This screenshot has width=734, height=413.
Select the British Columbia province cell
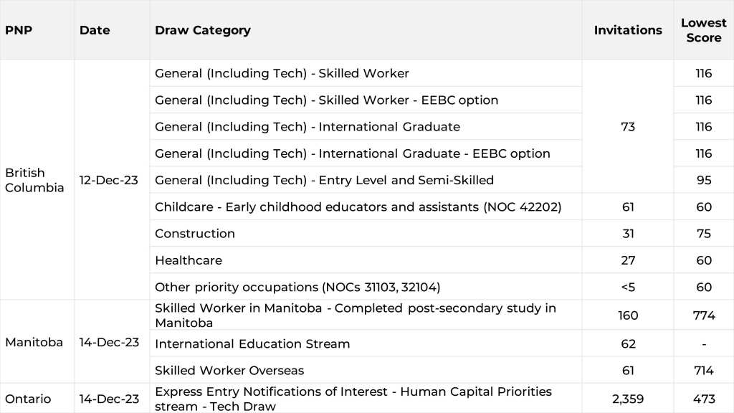[34, 180]
